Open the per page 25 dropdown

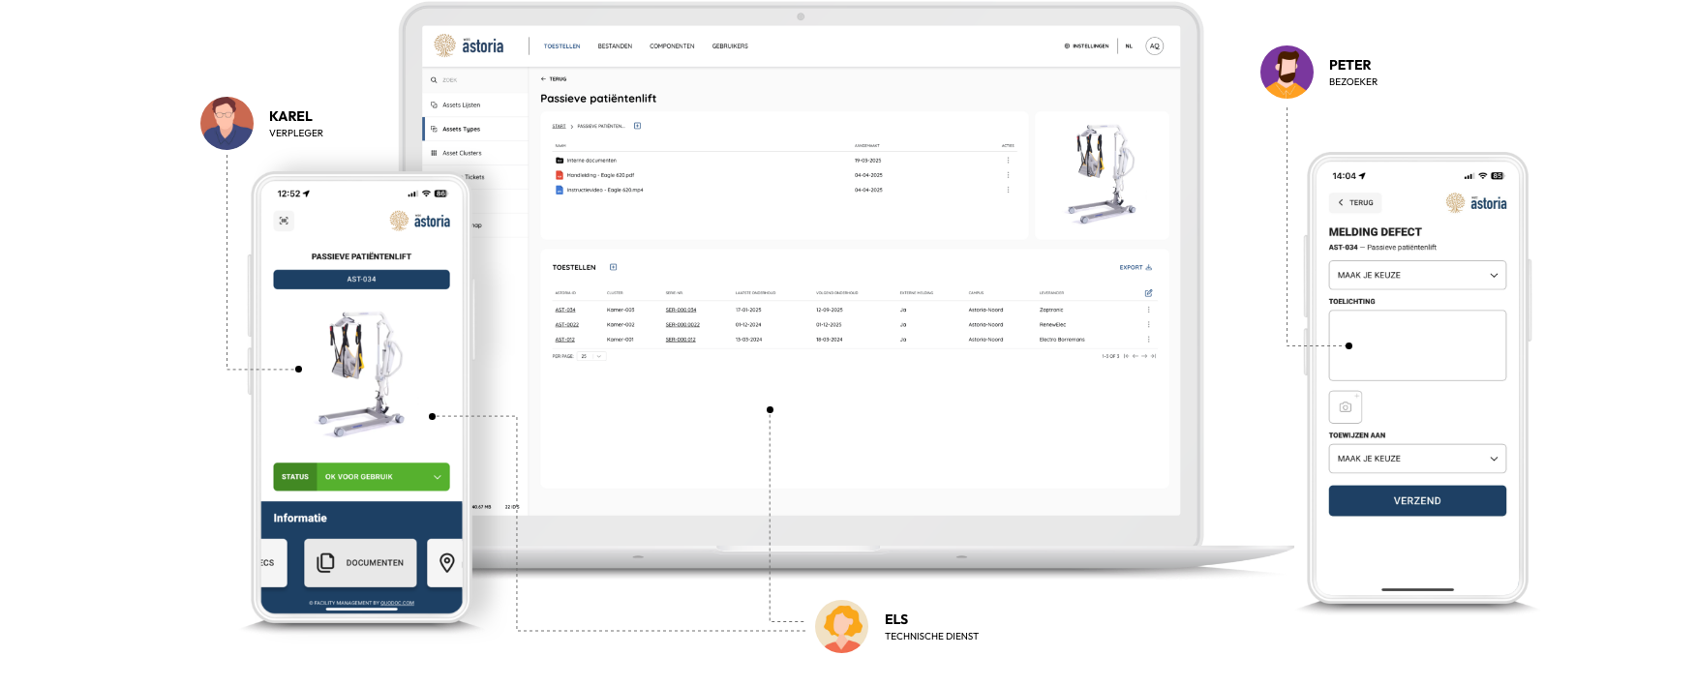pyautogui.click(x=591, y=356)
